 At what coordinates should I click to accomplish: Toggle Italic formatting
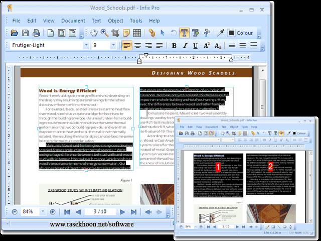tap(185, 46)
